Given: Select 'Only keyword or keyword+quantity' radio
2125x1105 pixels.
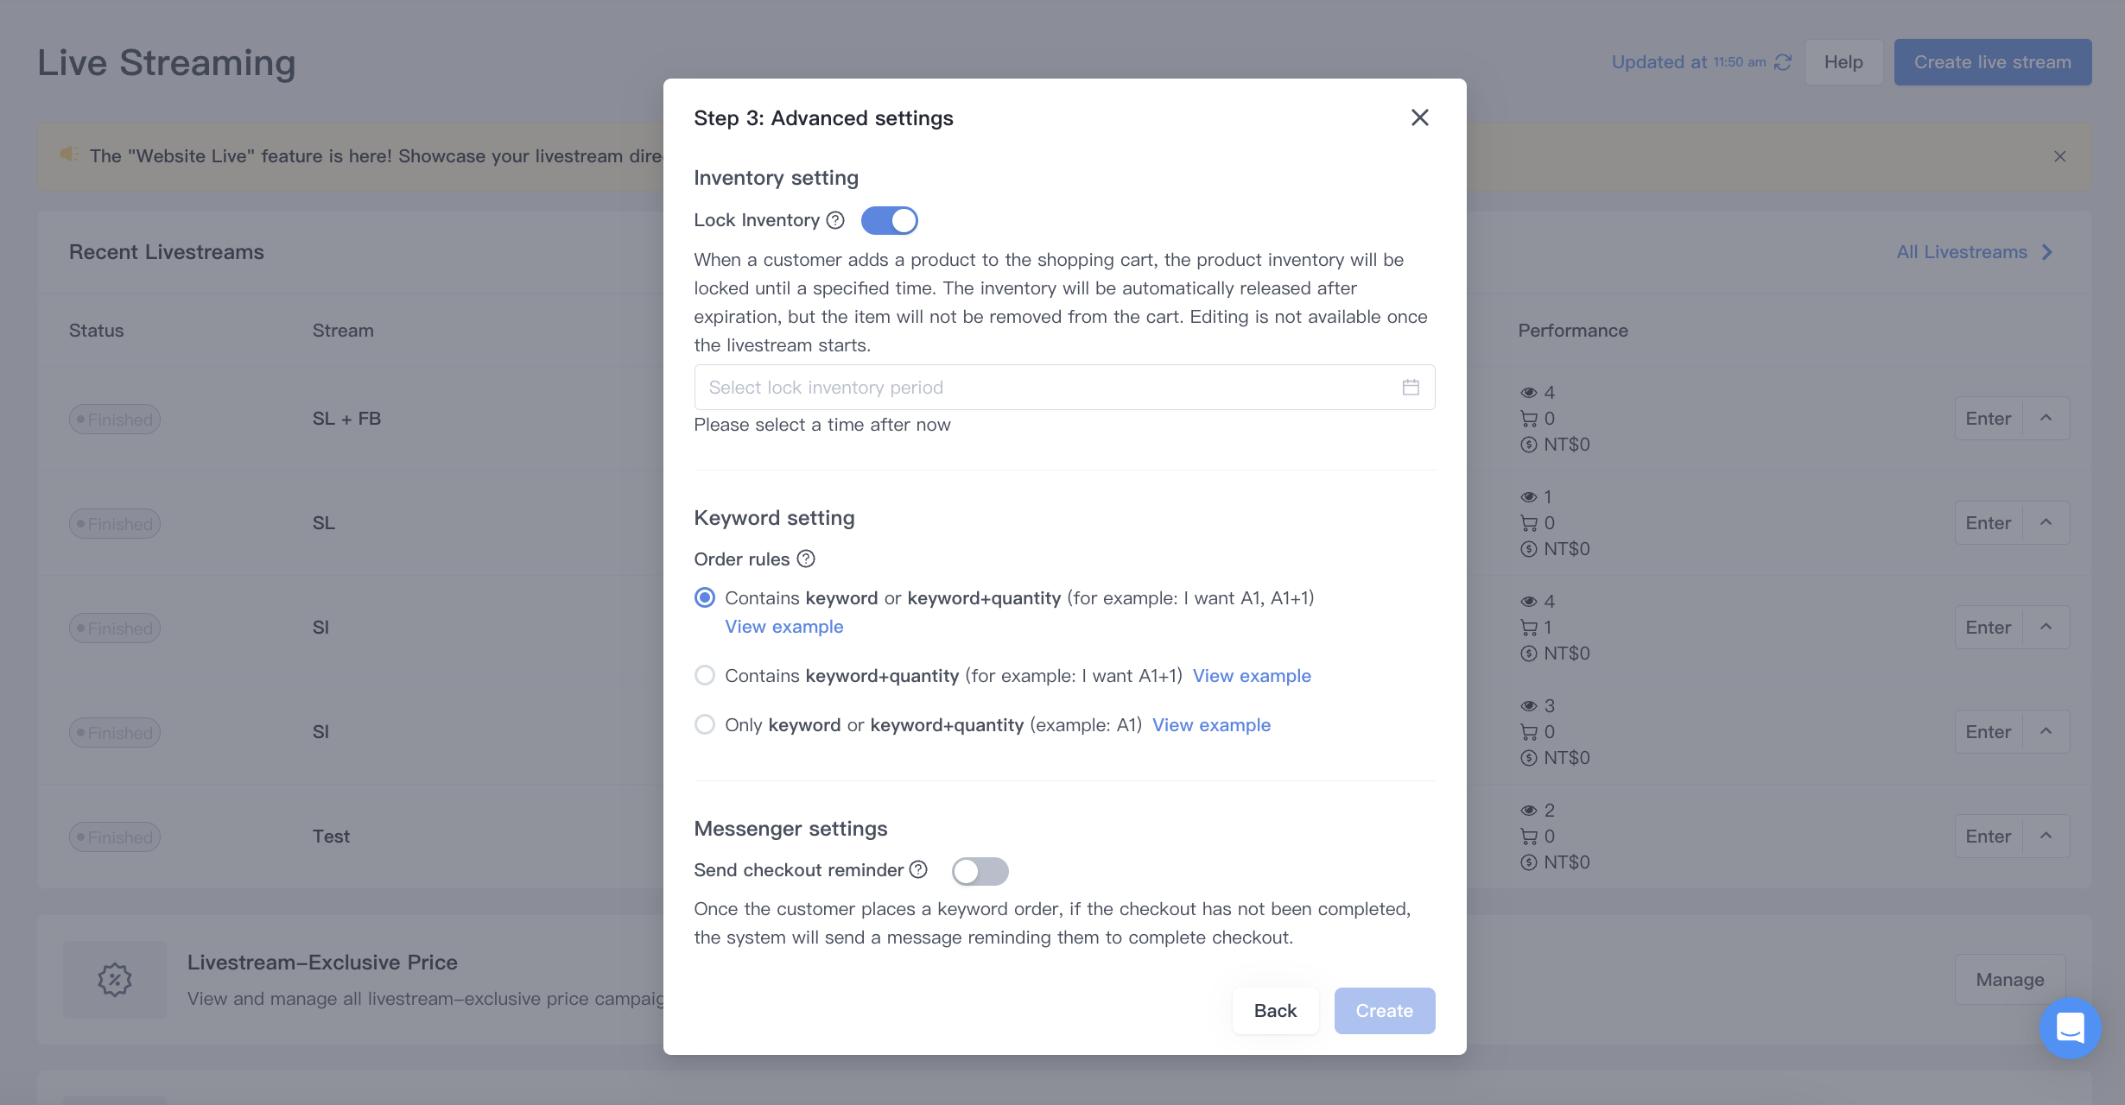Looking at the screenshot, I should tap(705, 724).
